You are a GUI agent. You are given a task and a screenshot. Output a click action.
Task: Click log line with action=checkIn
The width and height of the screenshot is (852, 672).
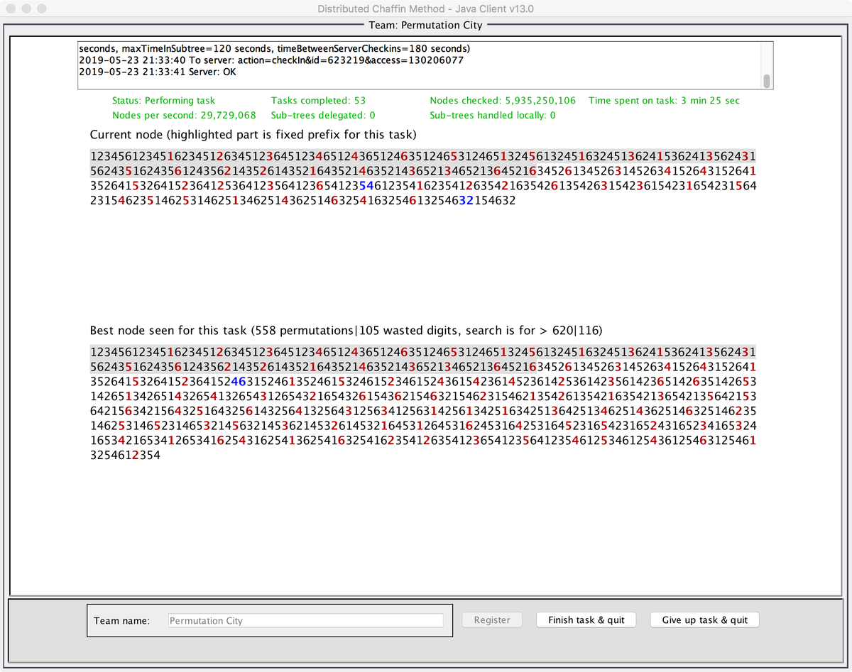[271, 60]
